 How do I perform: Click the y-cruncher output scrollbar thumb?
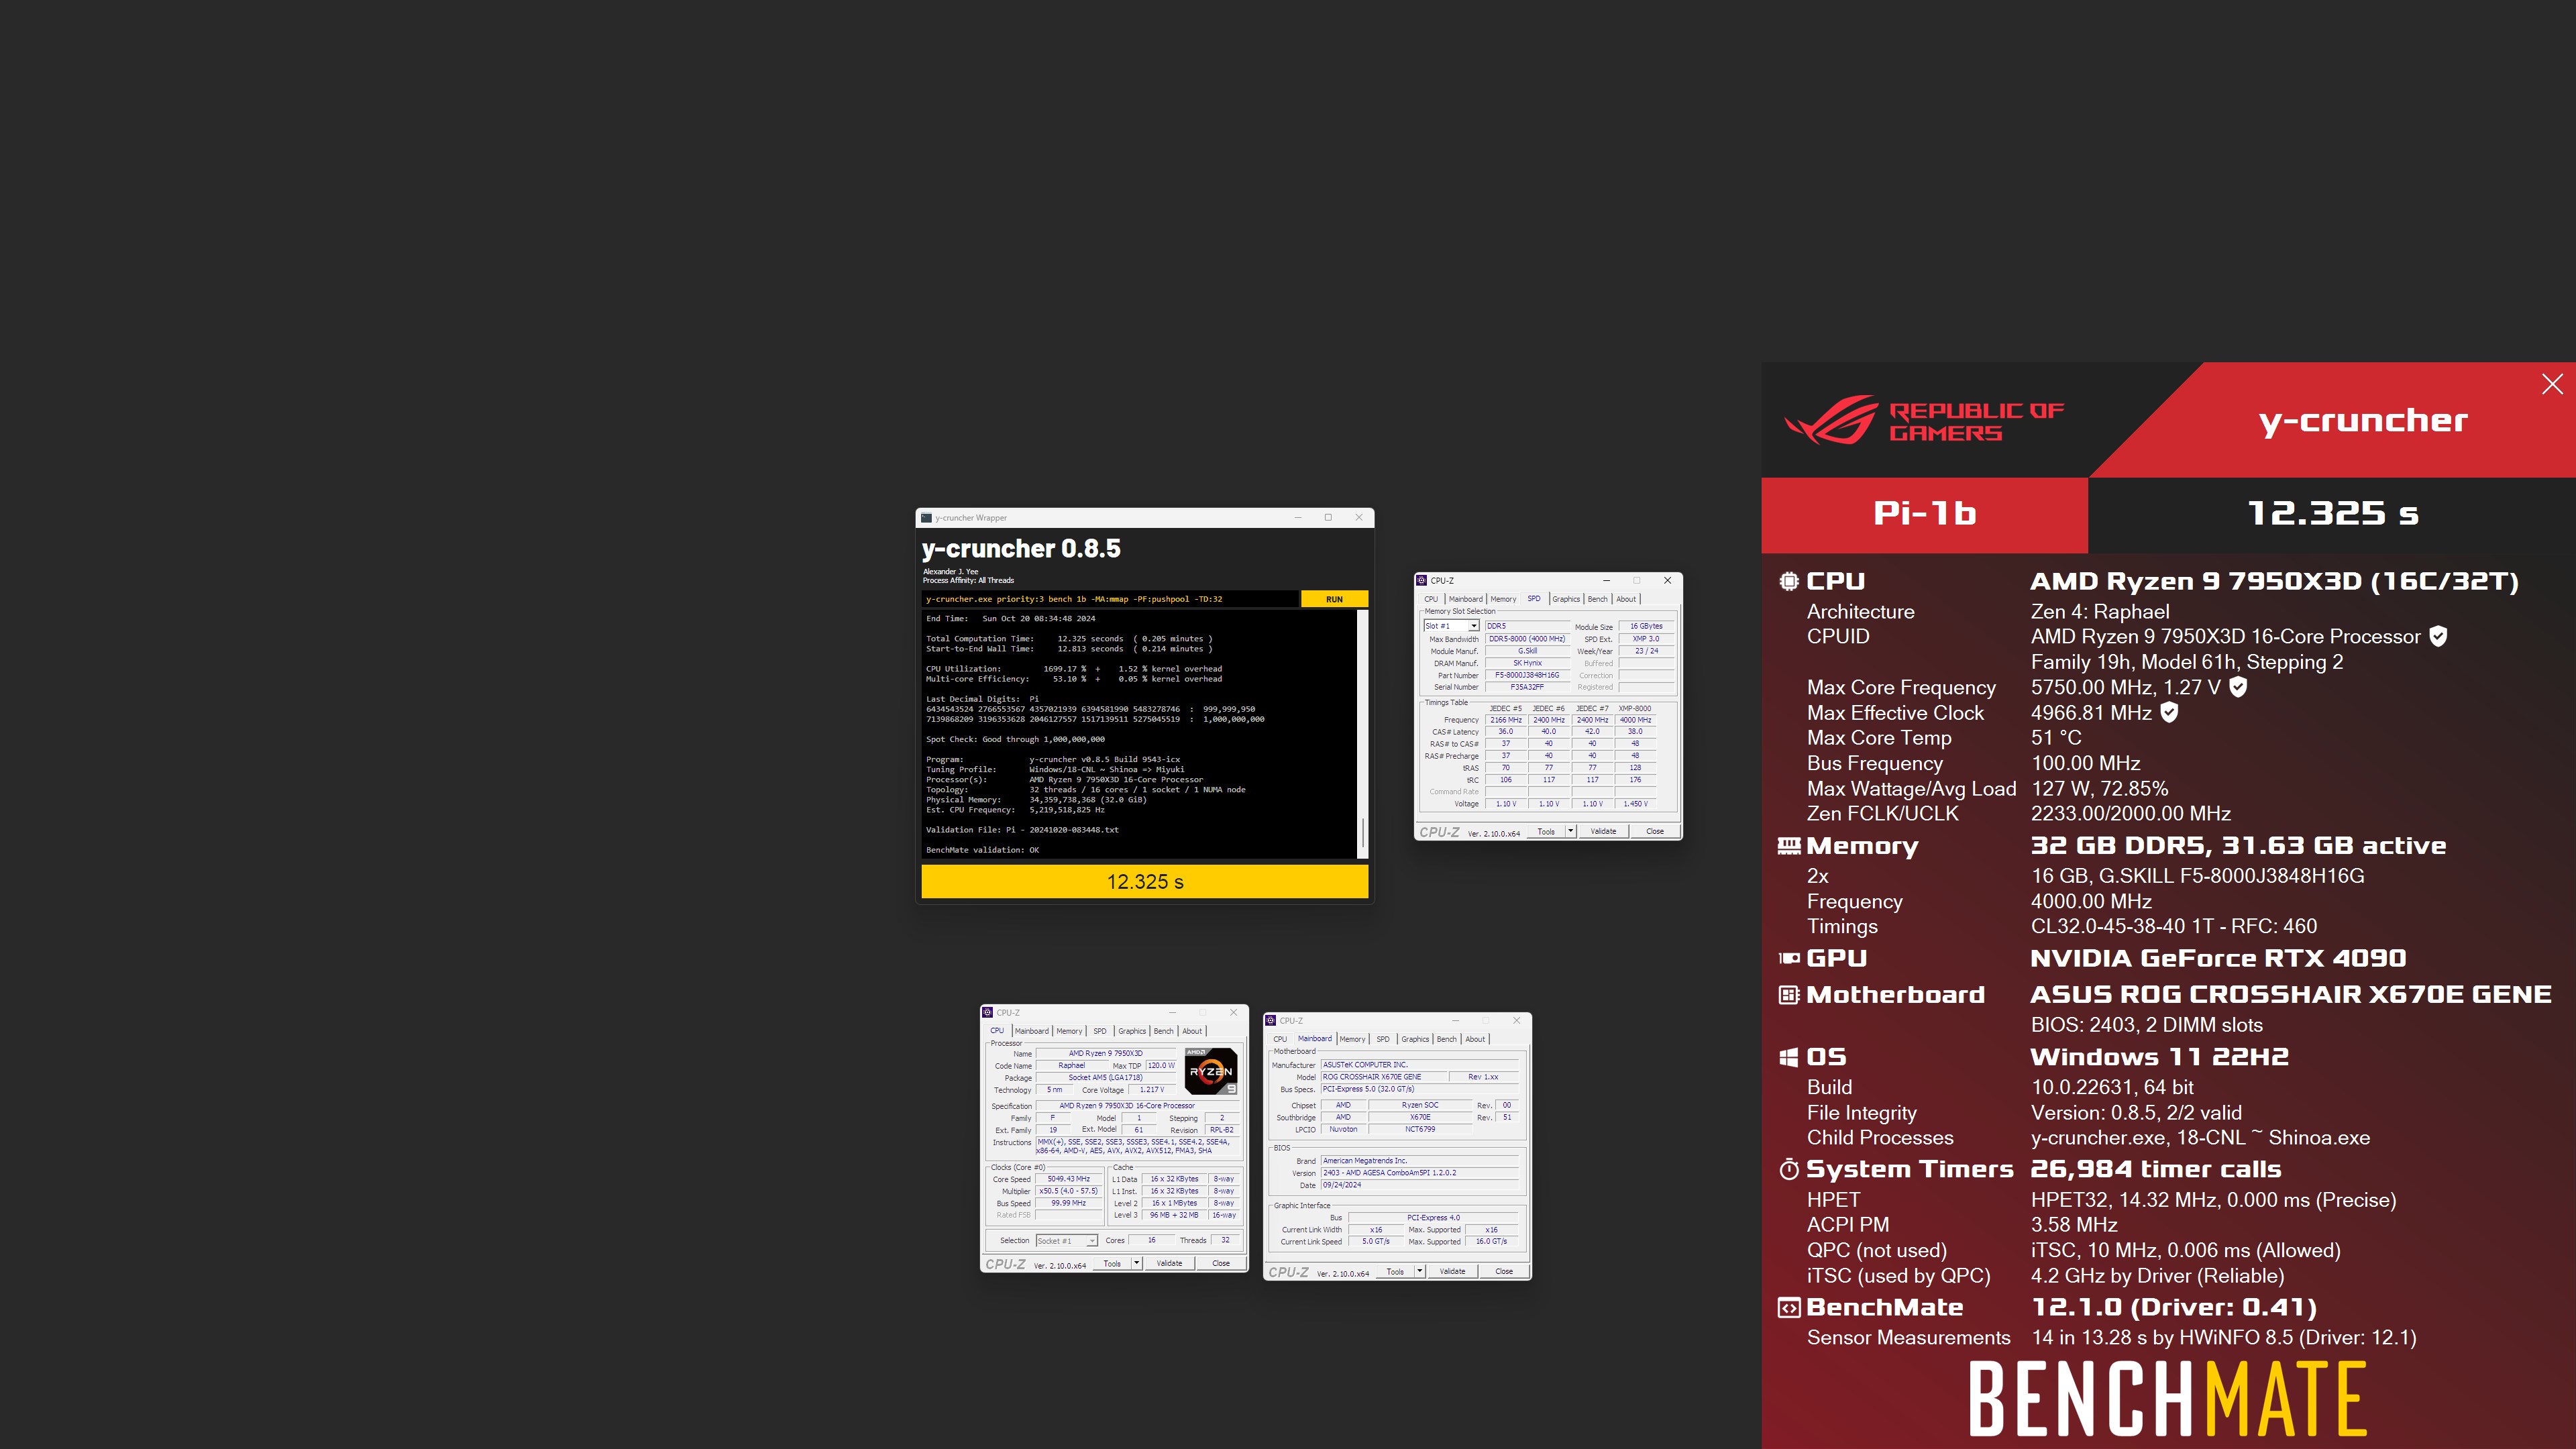(1362, 833)
